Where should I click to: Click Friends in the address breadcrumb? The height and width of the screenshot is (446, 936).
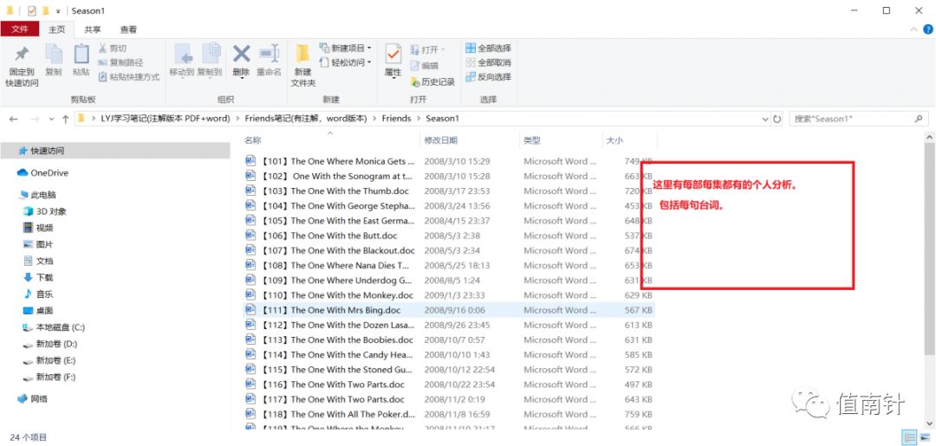click(396, 119)
